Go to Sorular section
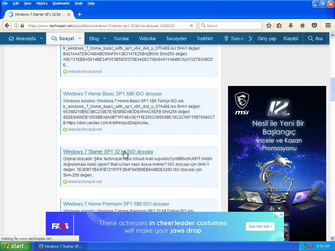 [121, 39]
